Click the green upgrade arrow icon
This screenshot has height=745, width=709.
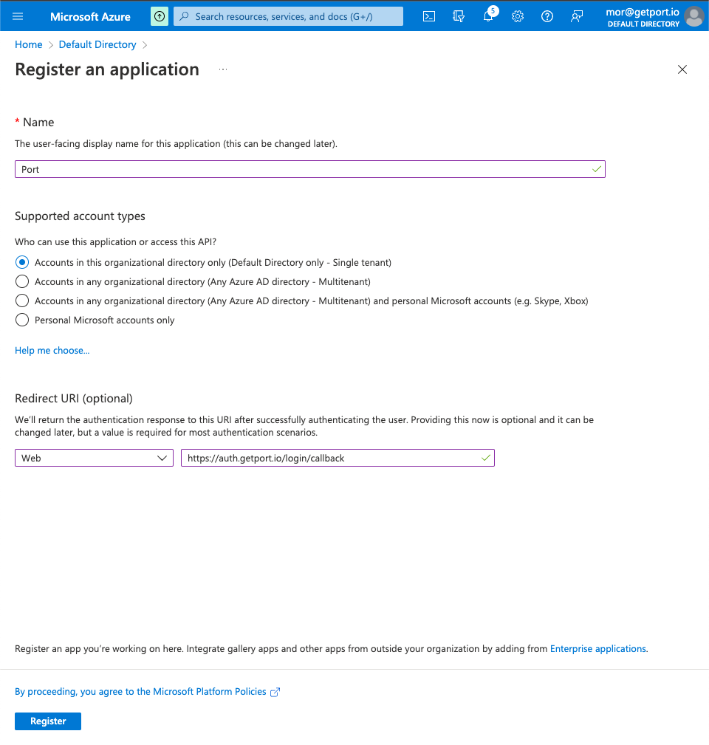pyautogui.click(x=159, y=16)
